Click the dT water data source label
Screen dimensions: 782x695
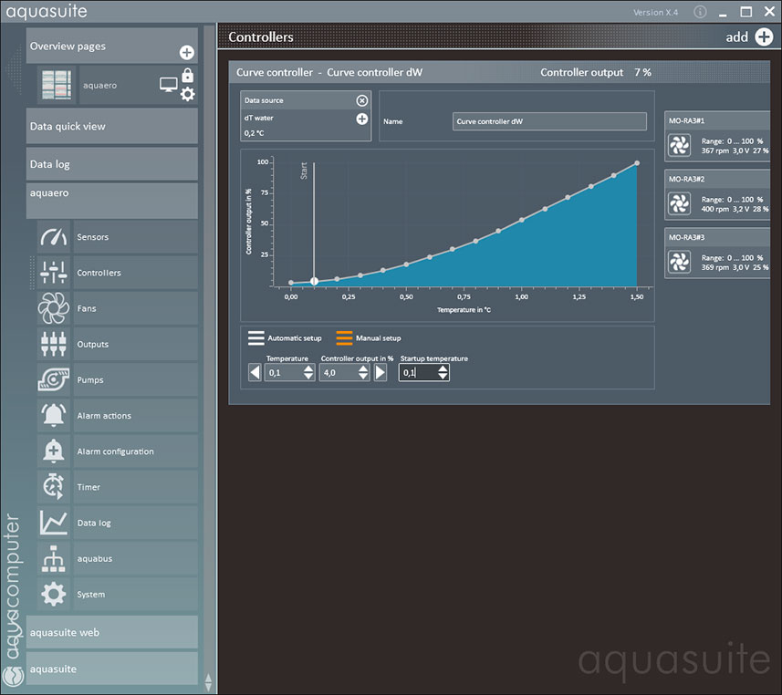point(259,119)
